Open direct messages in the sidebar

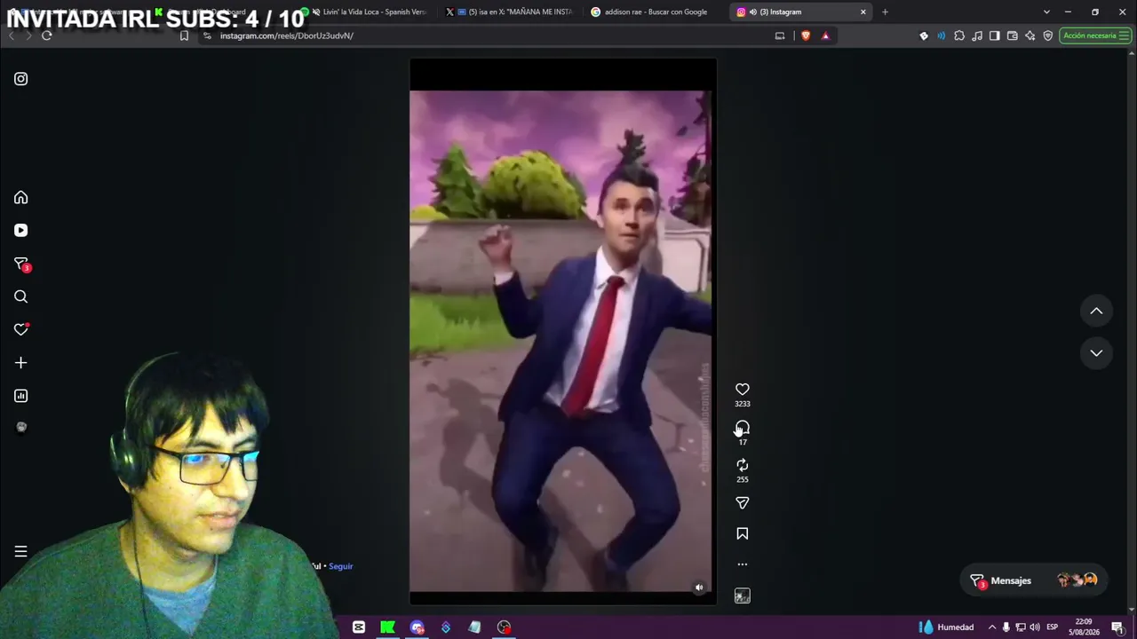coord(21,264)
